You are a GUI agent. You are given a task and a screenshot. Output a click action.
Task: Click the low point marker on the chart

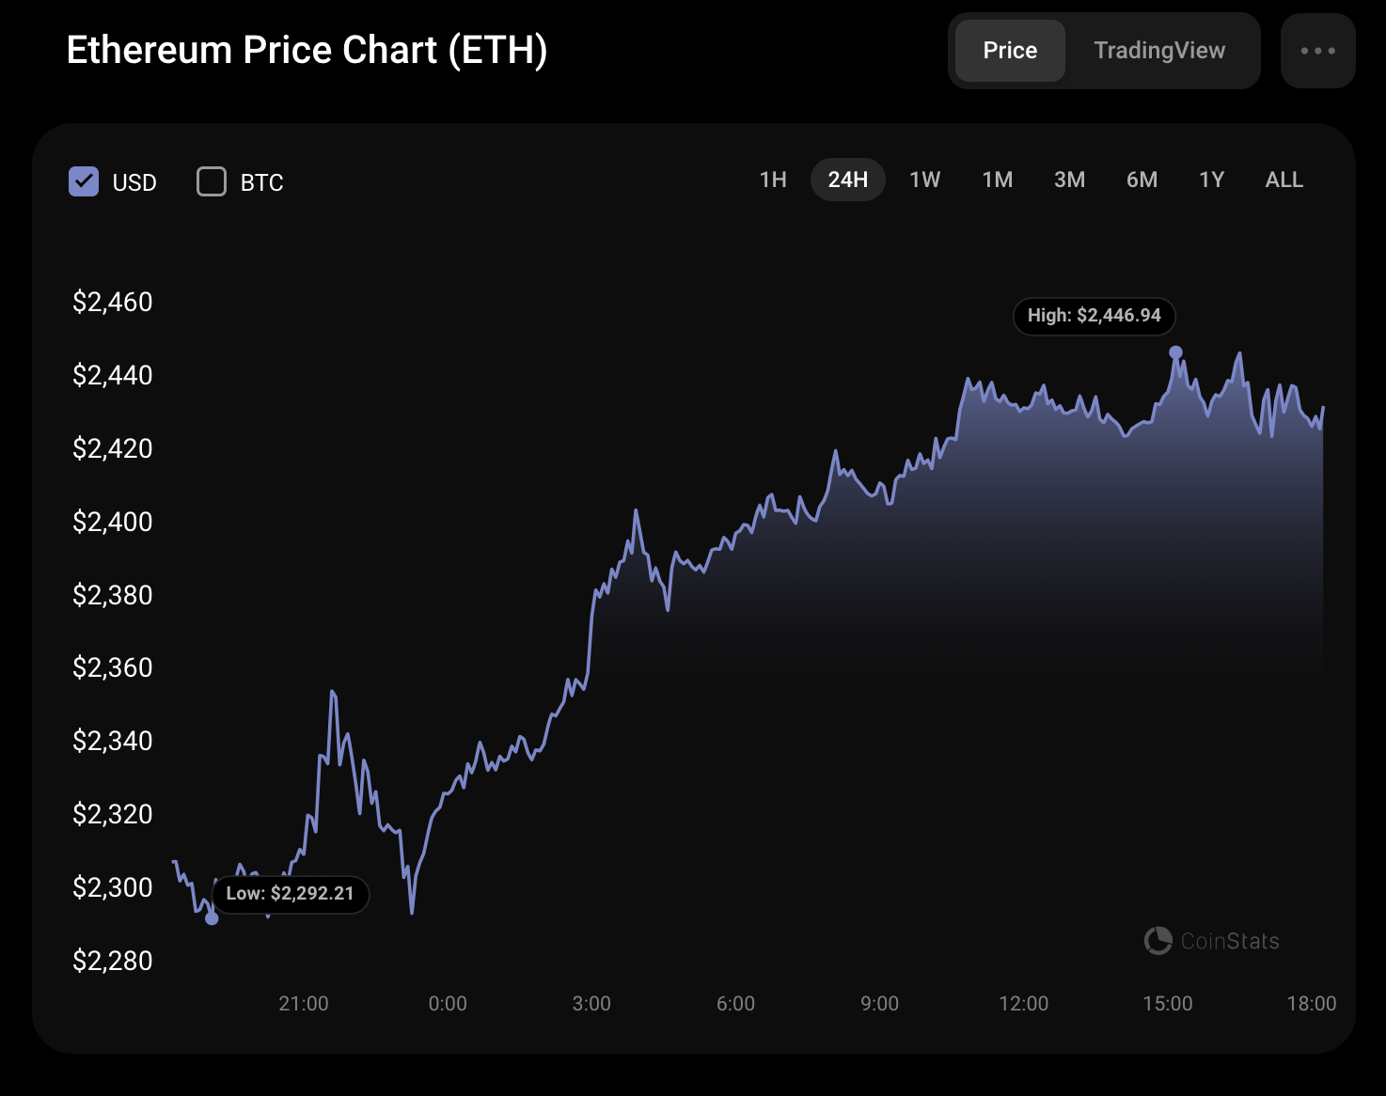coord(211,921)
